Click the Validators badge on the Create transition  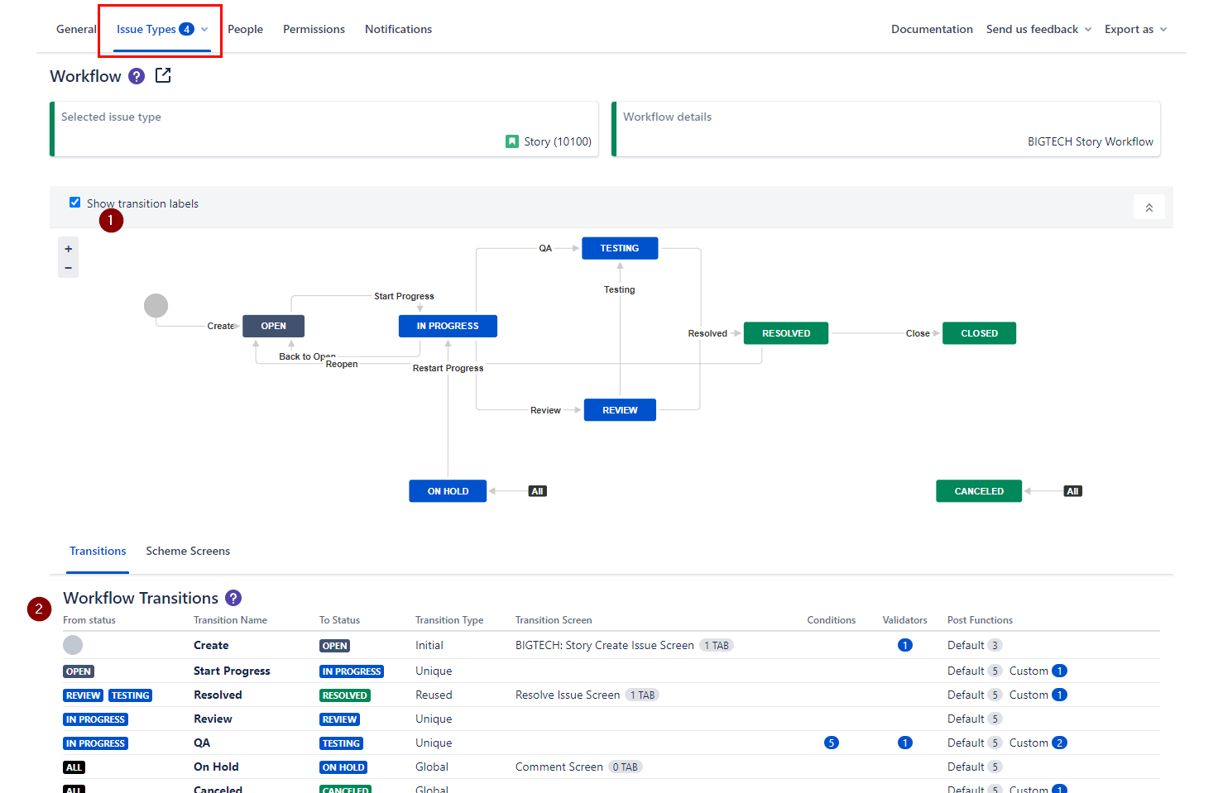905,645
